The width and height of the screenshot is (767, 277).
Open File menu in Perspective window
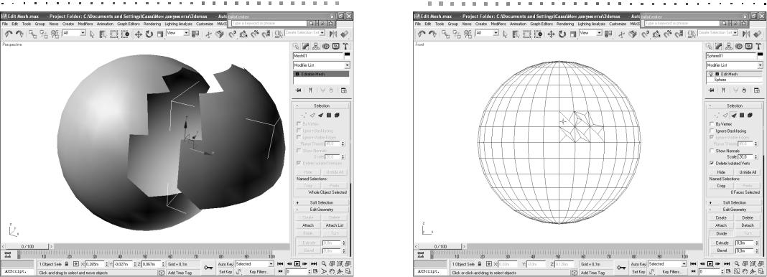pos(5,24)
